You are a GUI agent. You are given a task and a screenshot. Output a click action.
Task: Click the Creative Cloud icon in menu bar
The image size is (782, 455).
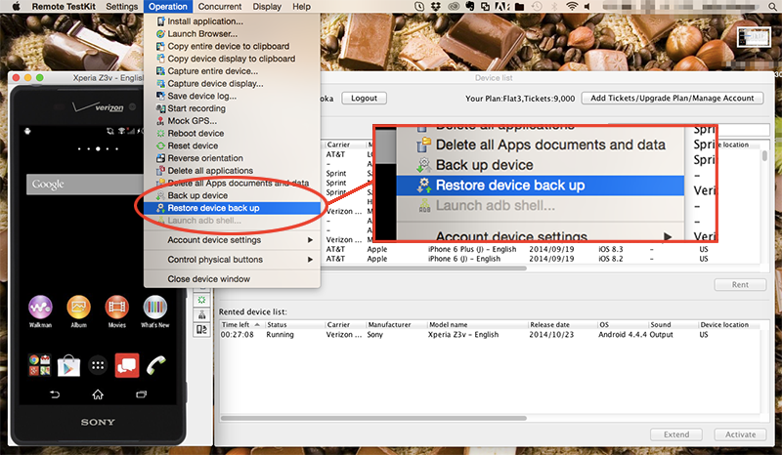click(x=453, y=7)
